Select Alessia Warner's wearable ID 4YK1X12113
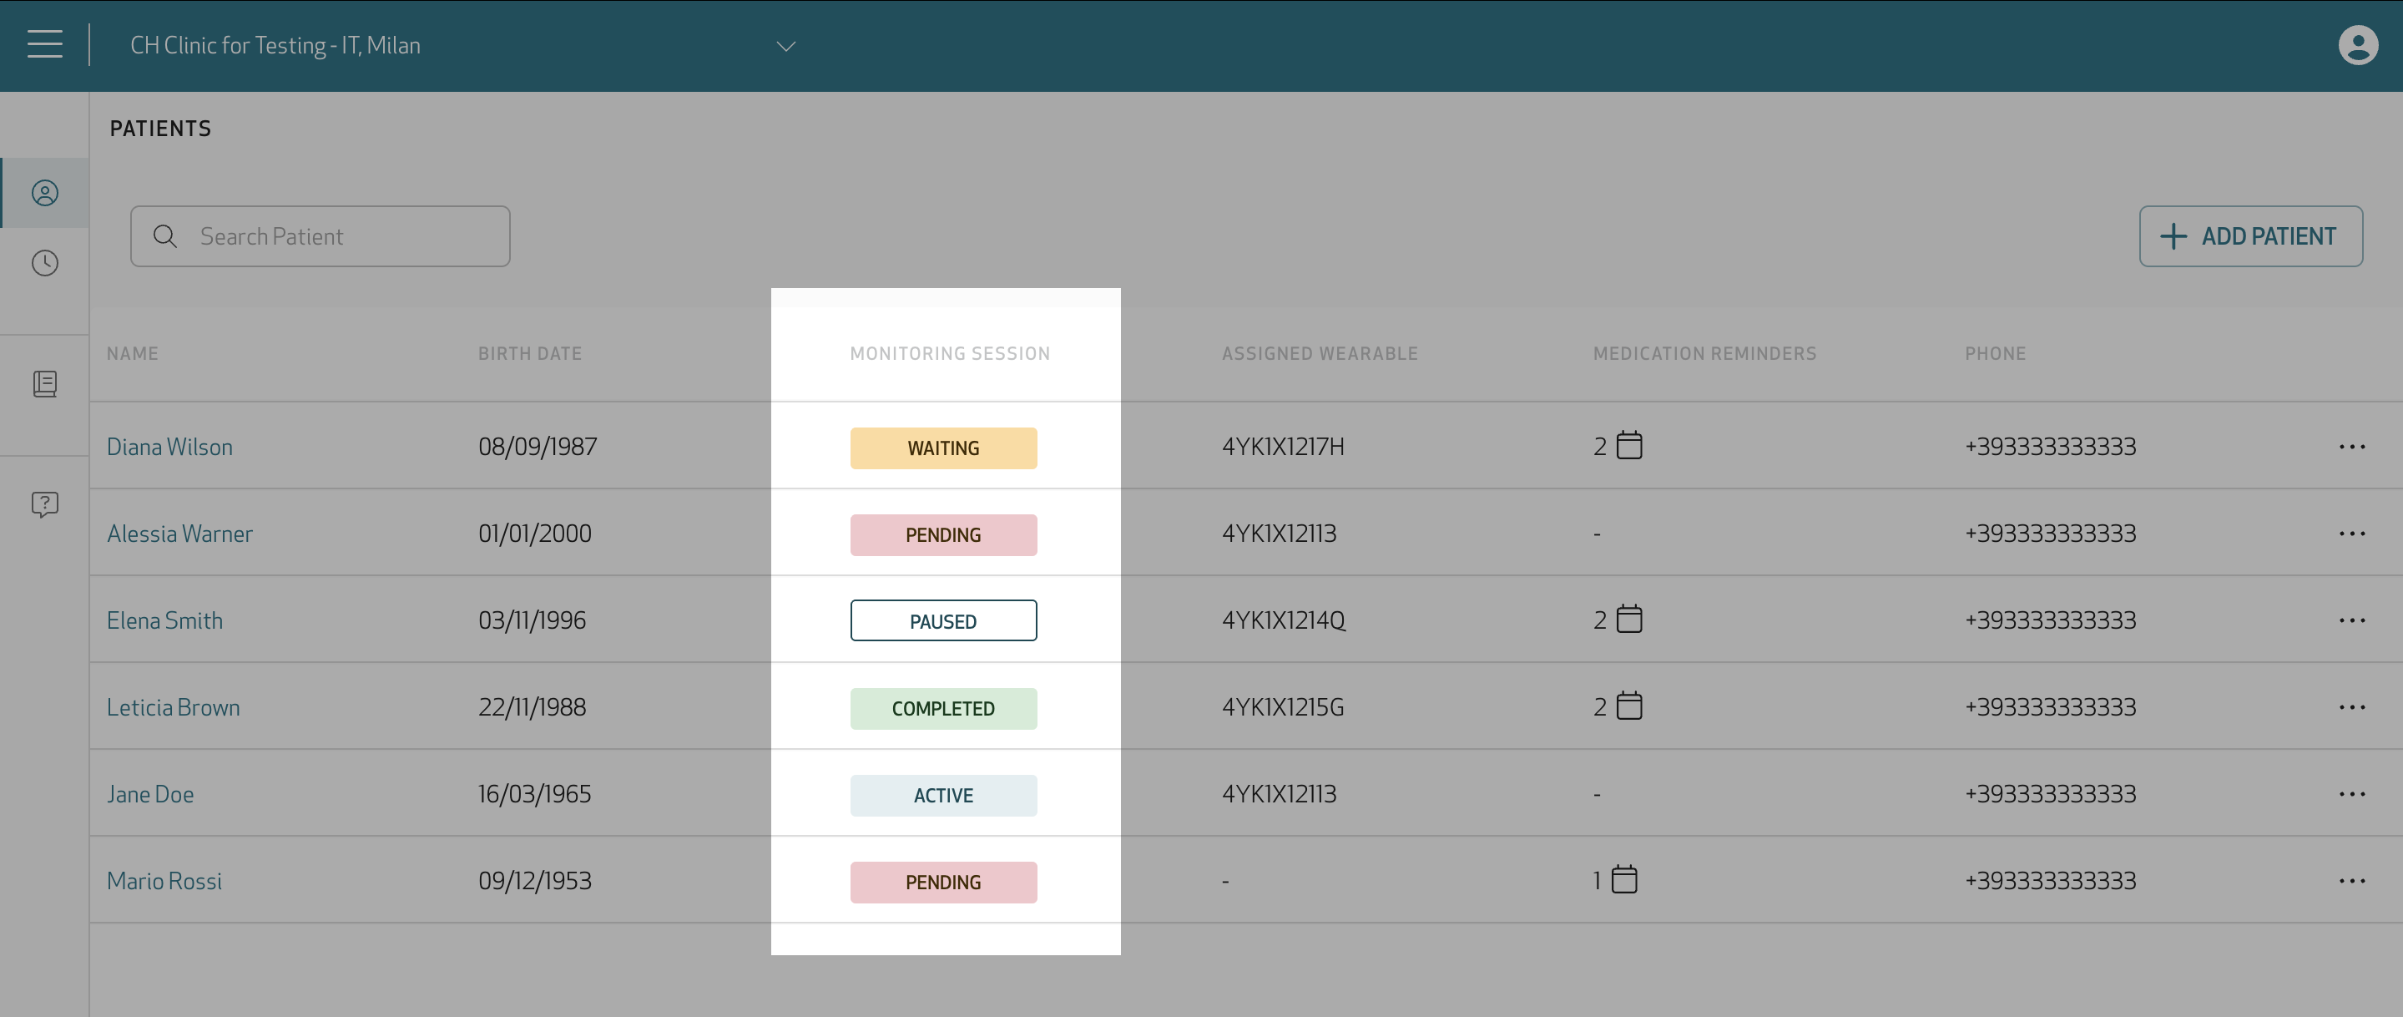The image size is (2403, 1017). [x=1279, y=533]
